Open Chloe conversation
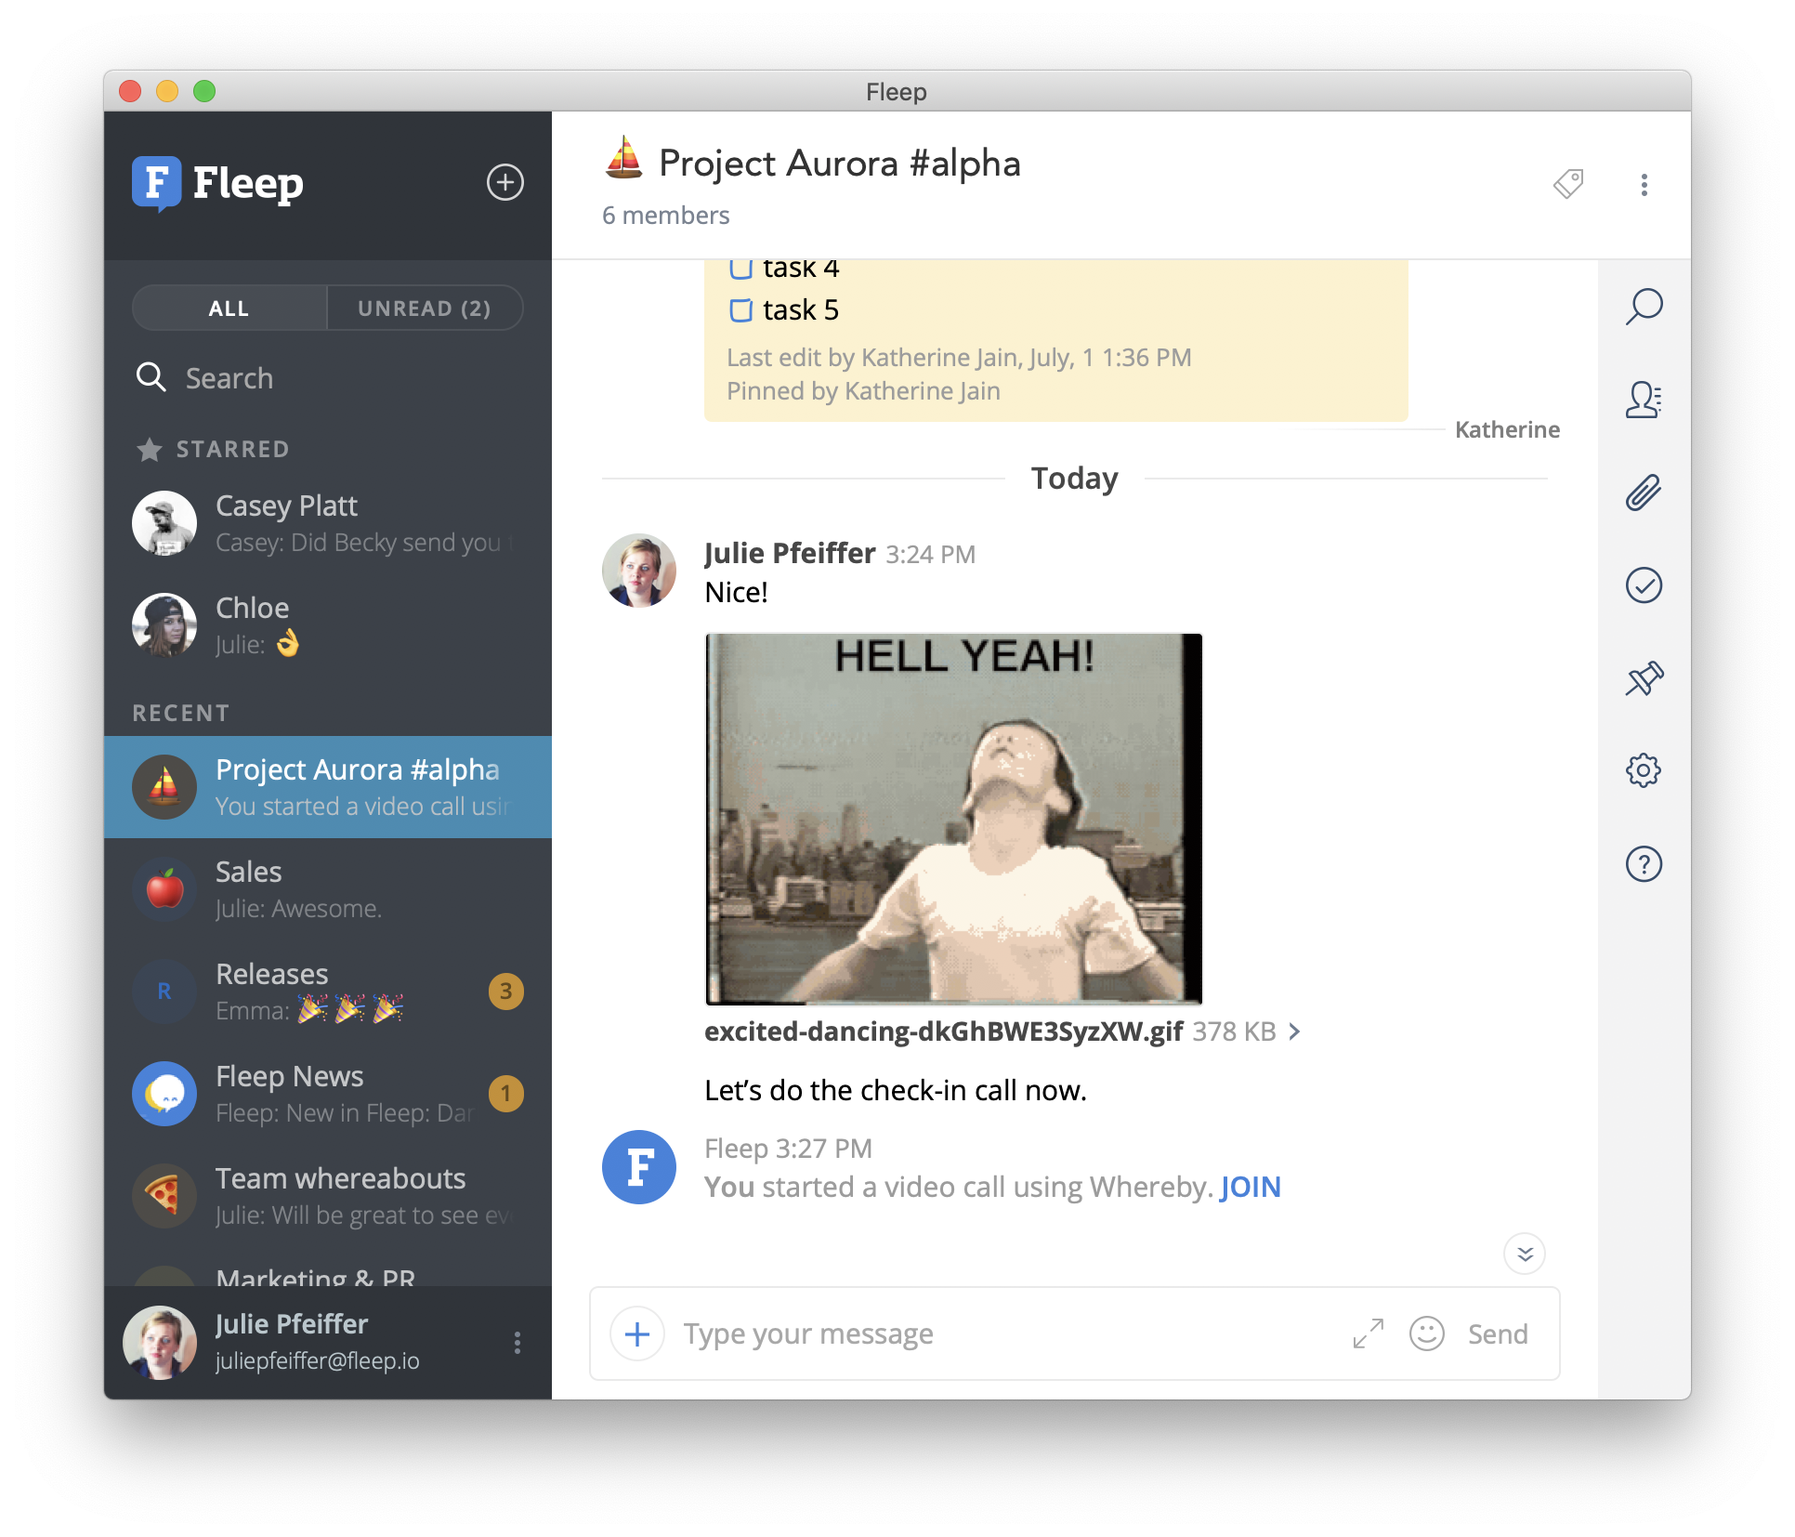Screen dimensions: 1795x1537 pos(327,625)
